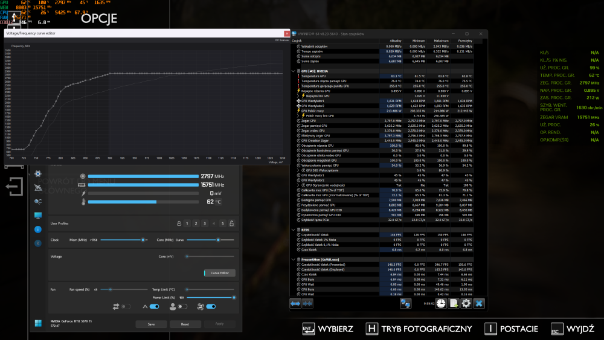Viewport: 604px width, 340px height.
Task: Collapse the PresentMon sensor group
Action: [294, 259]
